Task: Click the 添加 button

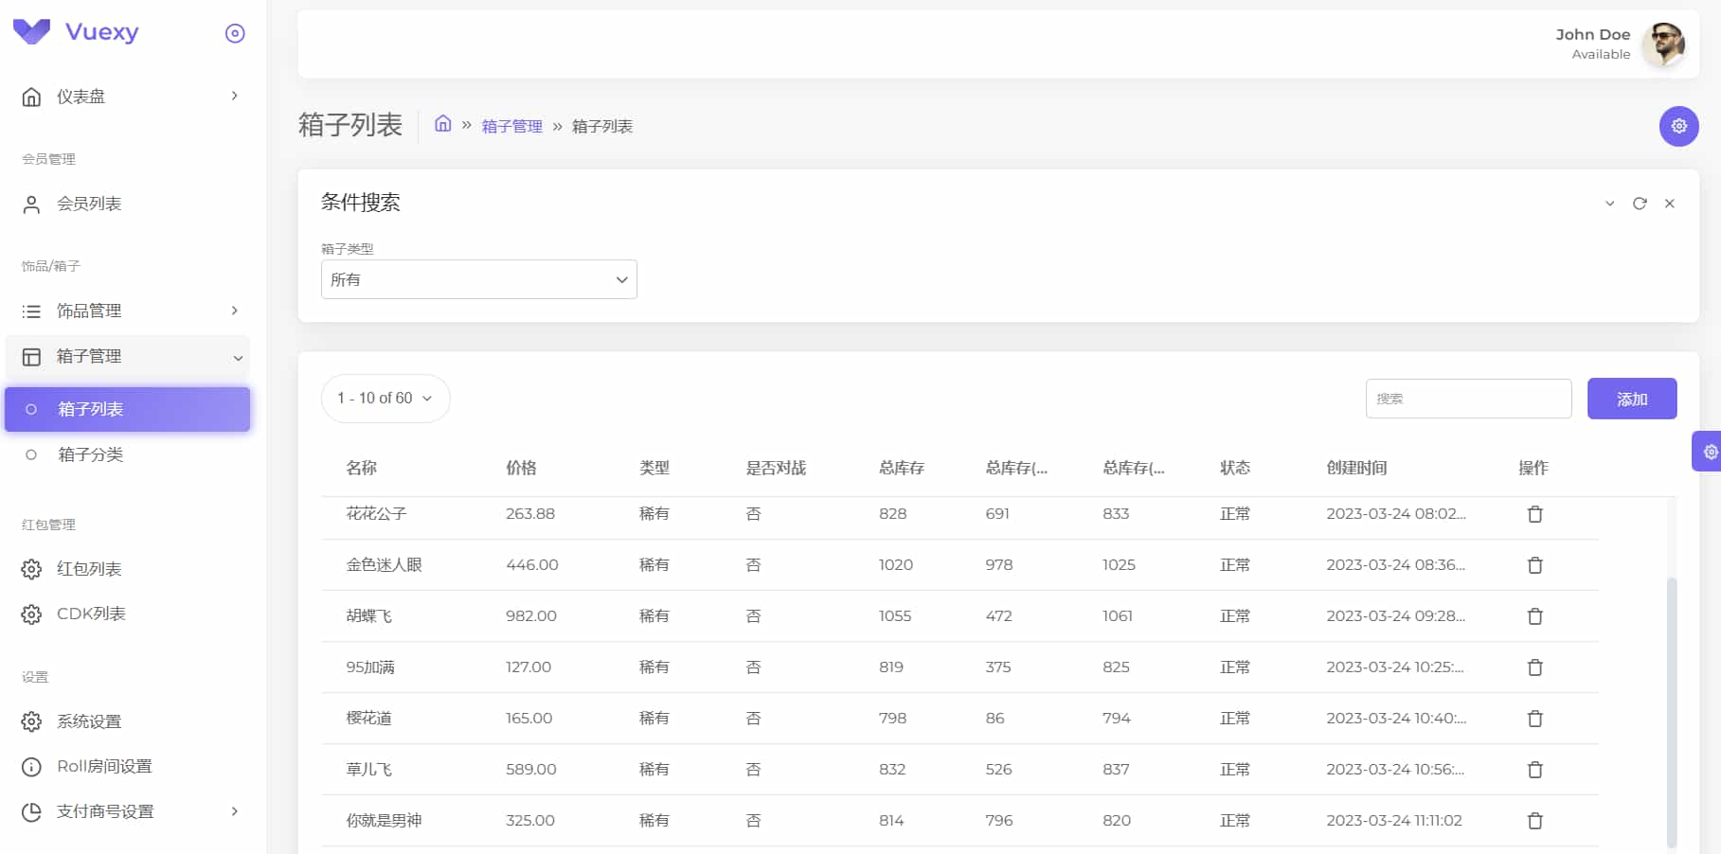Action: pyautogui.click(x=1631, y=399)
